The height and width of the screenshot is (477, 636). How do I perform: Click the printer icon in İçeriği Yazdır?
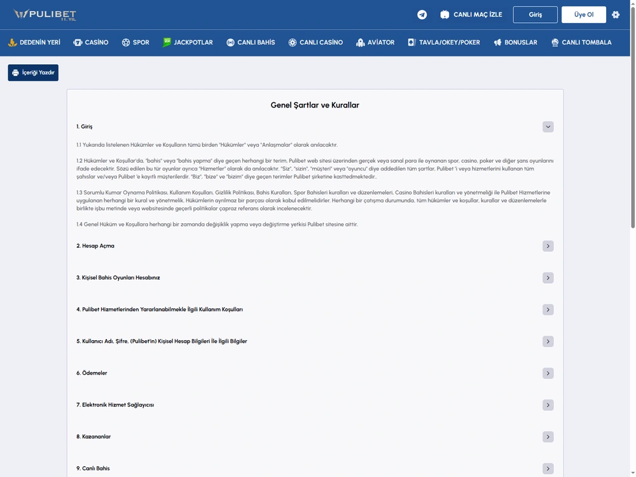15,73
